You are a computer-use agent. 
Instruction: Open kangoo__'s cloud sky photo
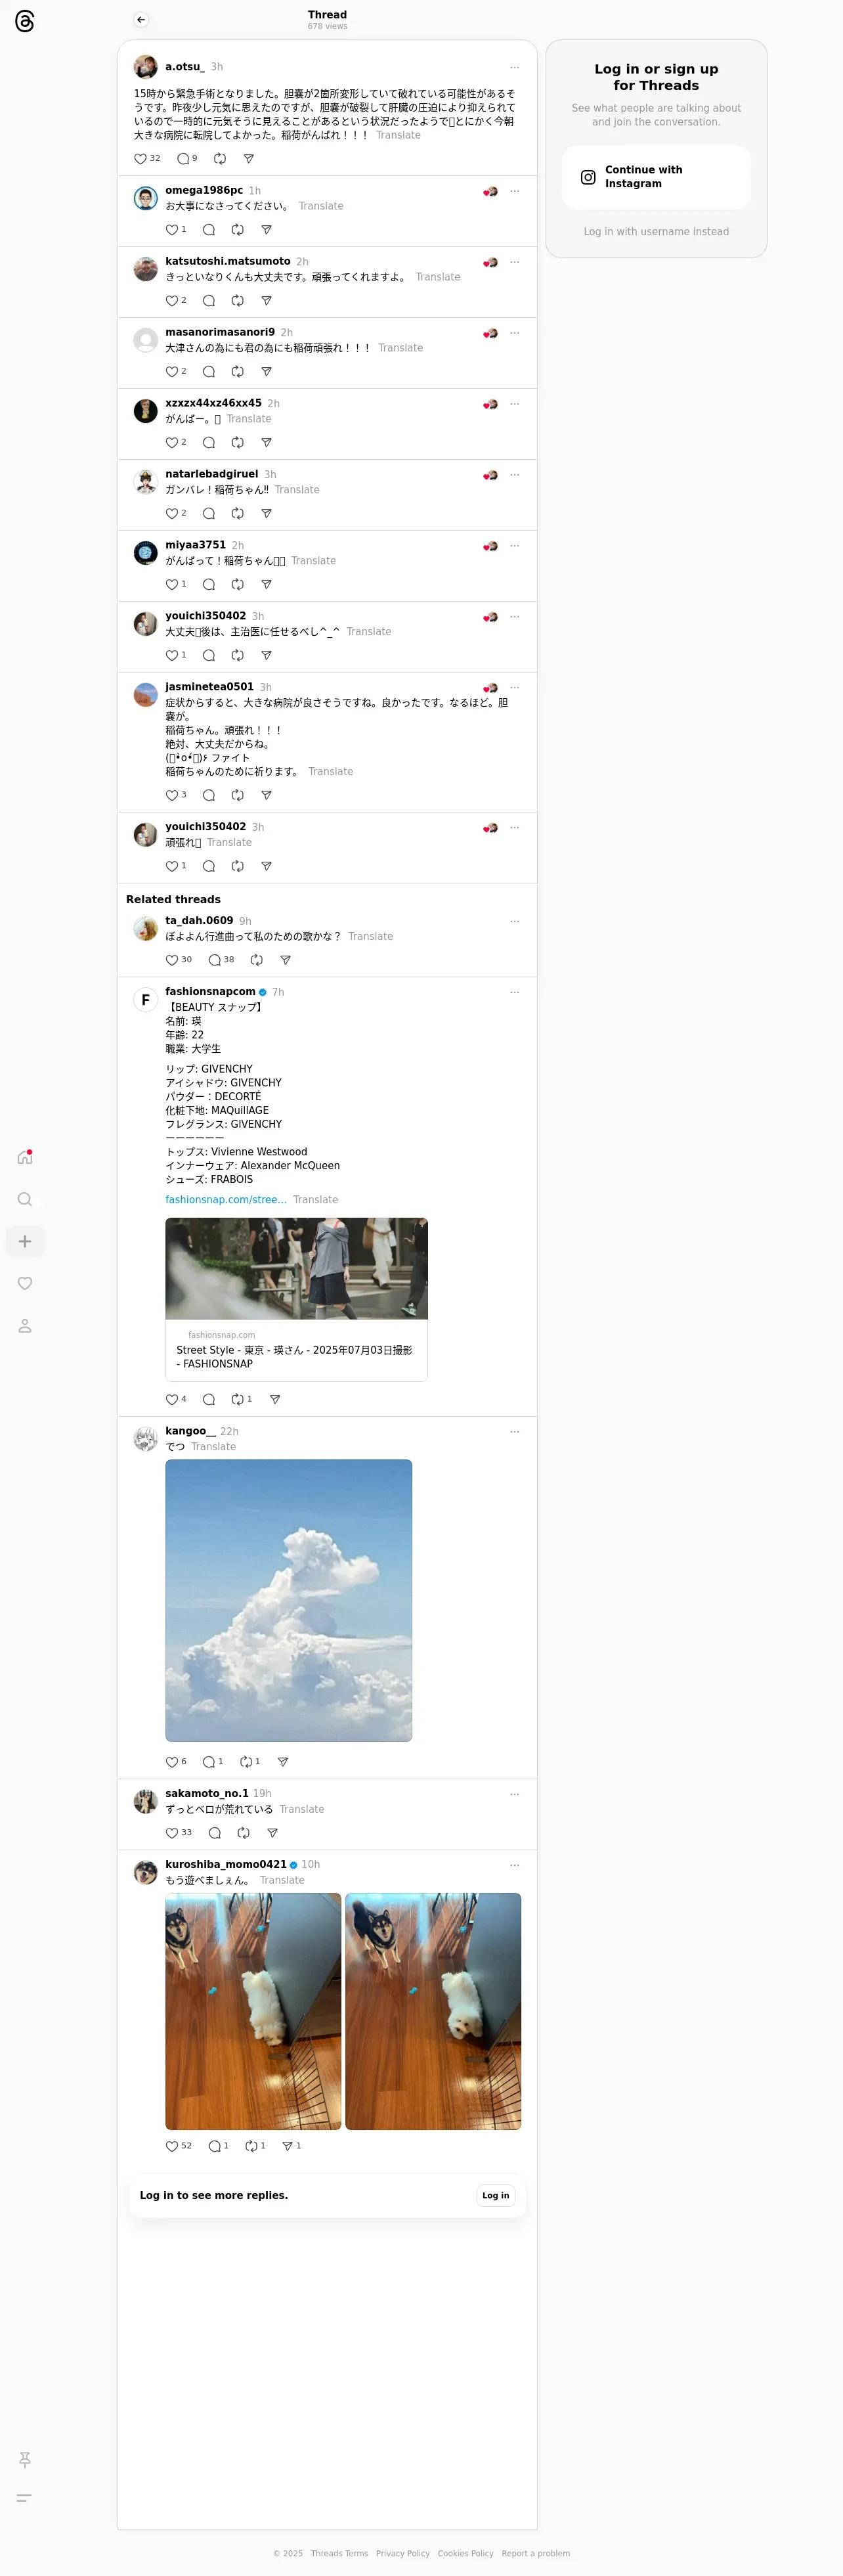click(x=289, y=1600)
